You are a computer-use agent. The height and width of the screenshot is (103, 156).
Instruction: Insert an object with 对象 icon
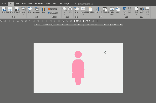point(118,10)
